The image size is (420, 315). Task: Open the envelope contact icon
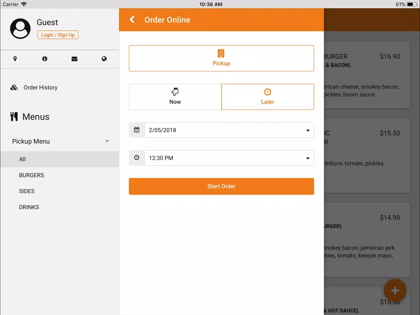74,59
